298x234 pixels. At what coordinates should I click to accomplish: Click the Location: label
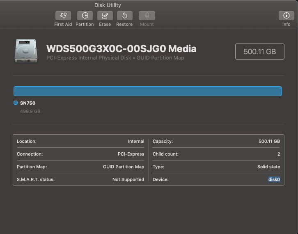[27, 141]
